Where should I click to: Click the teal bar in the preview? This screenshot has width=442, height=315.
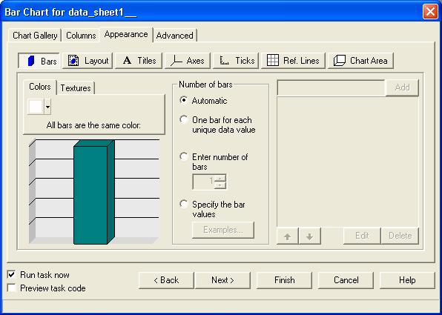[94, 192]
